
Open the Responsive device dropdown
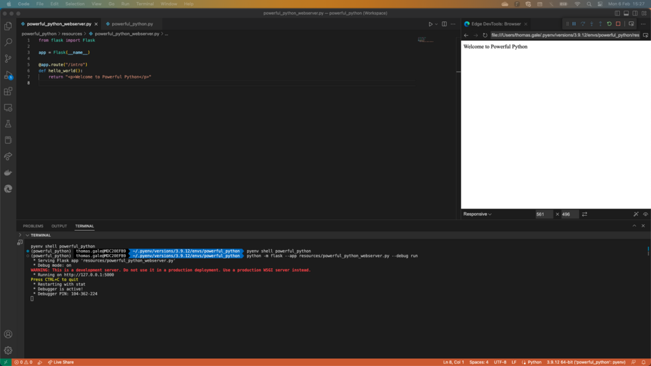click(x=477, y=214)
